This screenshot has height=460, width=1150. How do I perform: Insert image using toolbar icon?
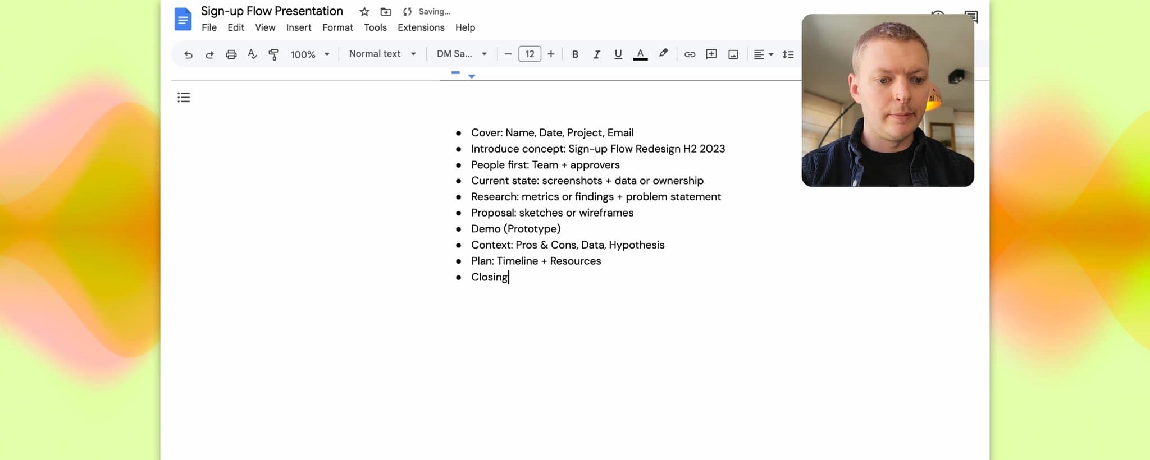pos(733,54)
